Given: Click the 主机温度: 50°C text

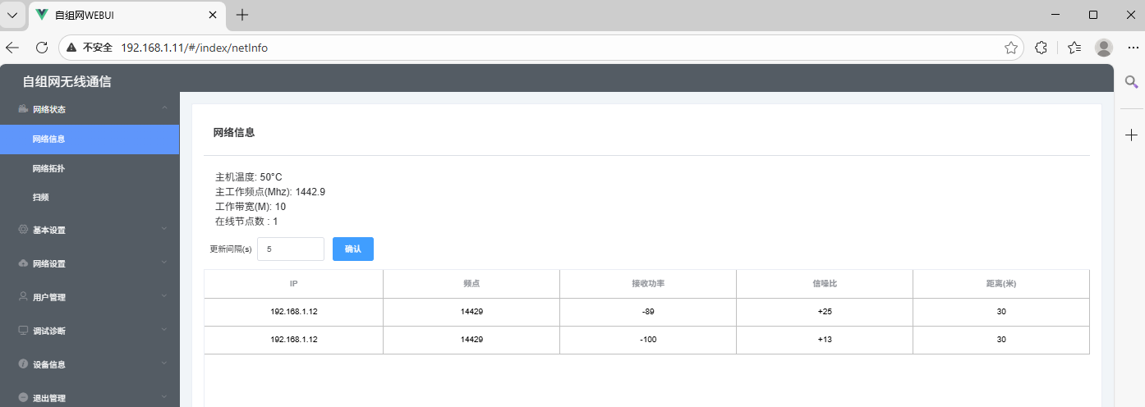Looking at the screenshot, I should coord(249,177).
